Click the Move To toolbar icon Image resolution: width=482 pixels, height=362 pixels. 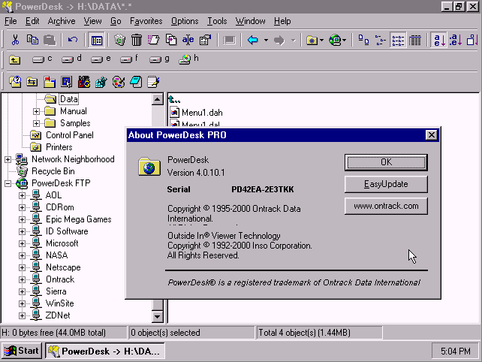coord(153,40)
